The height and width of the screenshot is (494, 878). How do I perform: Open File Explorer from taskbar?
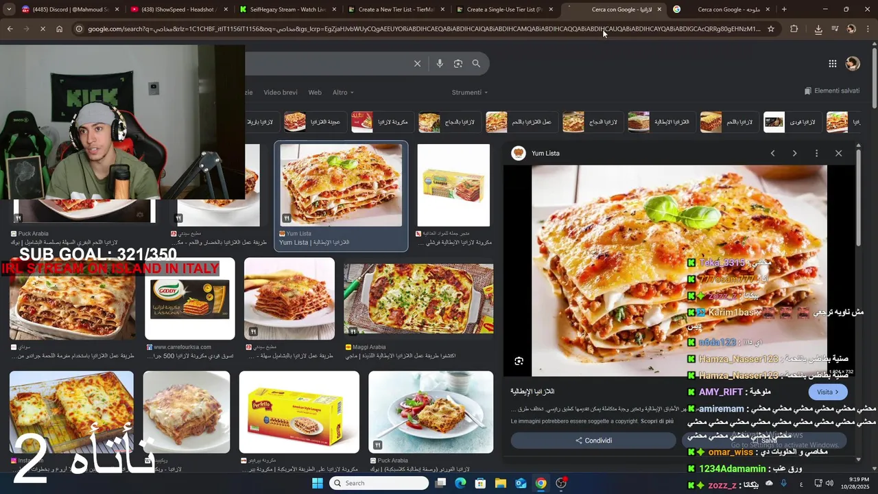501,483
